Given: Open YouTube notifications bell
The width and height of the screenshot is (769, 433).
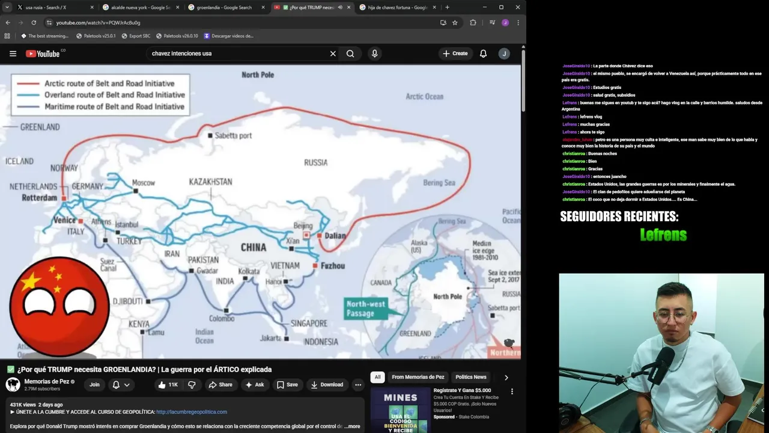Looking at the screenshot, I should [x=483, y=54].
